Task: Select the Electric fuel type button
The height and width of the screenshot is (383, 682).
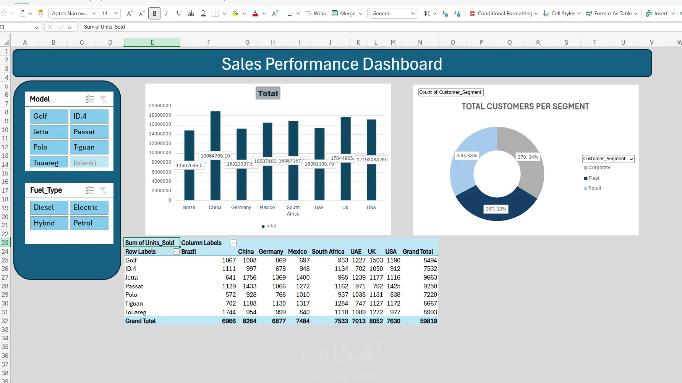Action: 89,208
